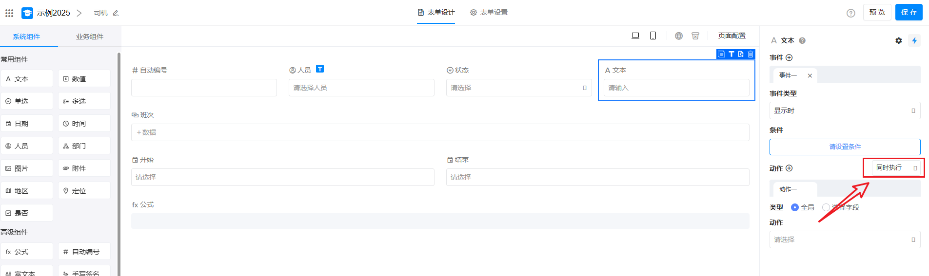This screenshot has width=929, height=276.
Task: Open the app launcher grid icon
Action: [9, 13]
